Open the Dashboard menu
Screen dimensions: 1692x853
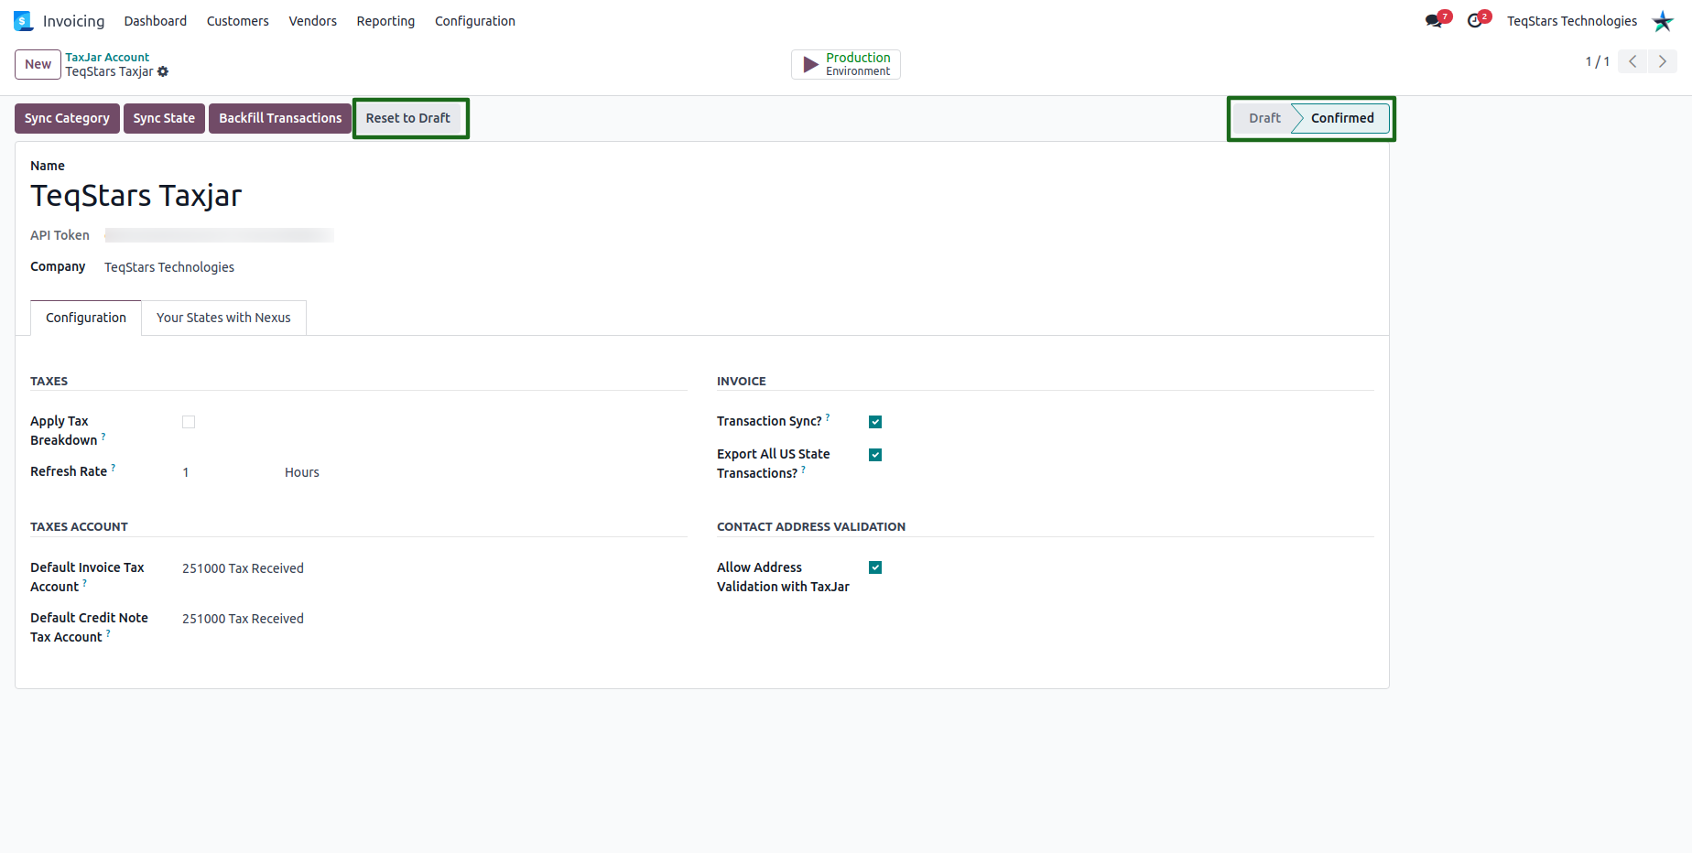(x=156, y=21)
